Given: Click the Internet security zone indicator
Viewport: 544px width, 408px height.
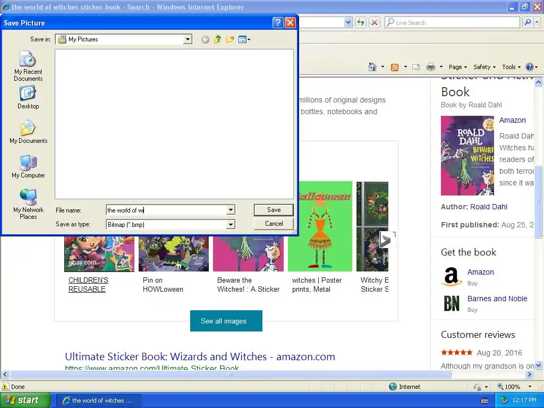Looking at the screenshot, I should coord(404,387).
